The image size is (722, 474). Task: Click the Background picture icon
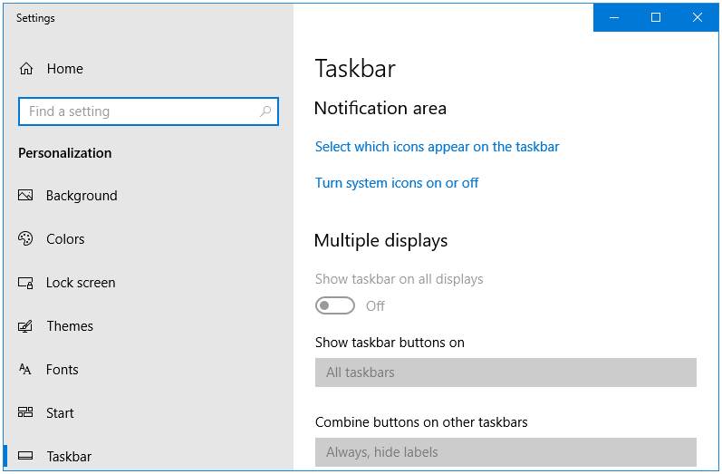click(x=25, y=196)
